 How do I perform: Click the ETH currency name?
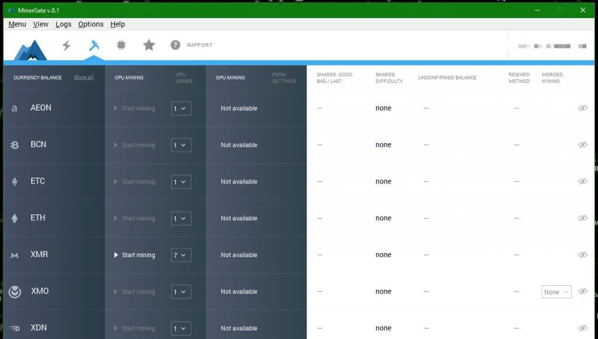coord(38,217)
